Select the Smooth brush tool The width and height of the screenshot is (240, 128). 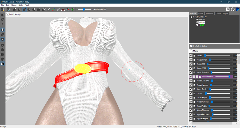[38, 9]
